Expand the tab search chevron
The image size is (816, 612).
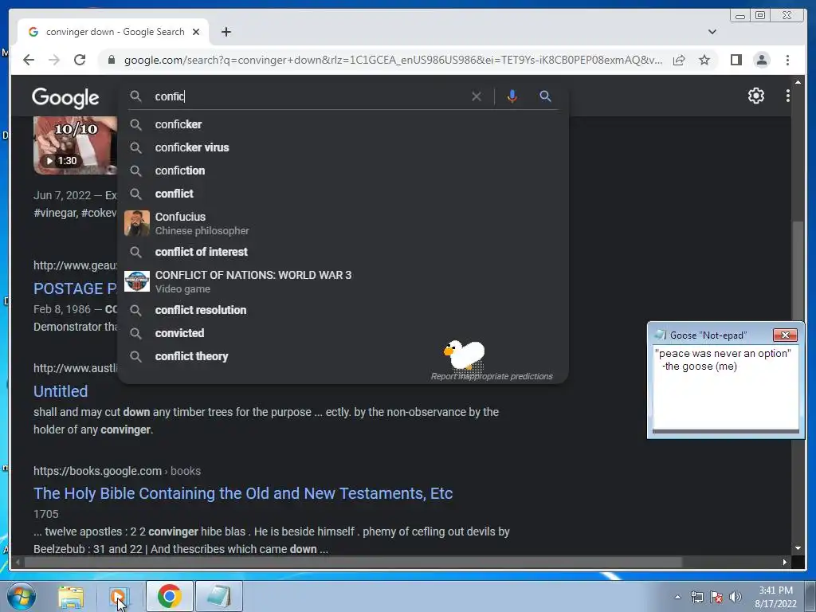(x=712, y=32)
